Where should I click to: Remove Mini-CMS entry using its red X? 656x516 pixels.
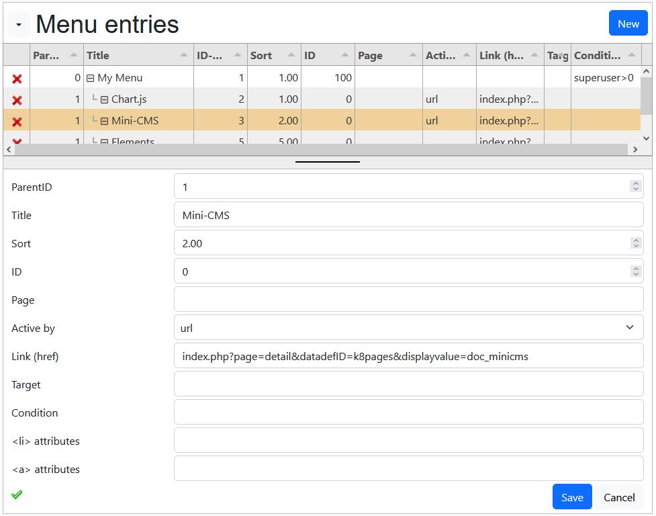[x=17, y=122]
